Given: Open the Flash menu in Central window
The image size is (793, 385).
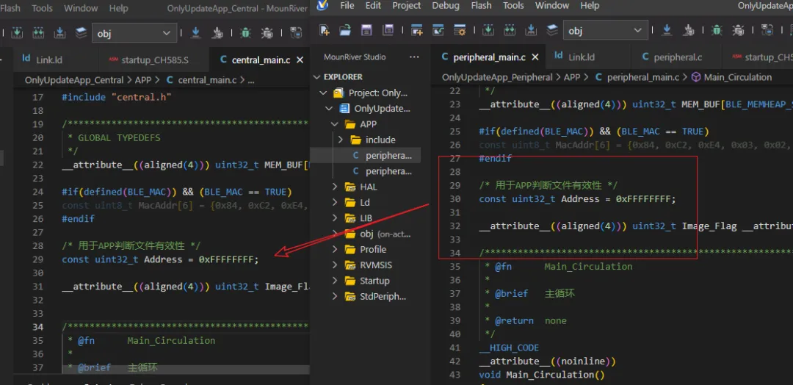Looking at the screenshot, I should click(x=10, y=8).
